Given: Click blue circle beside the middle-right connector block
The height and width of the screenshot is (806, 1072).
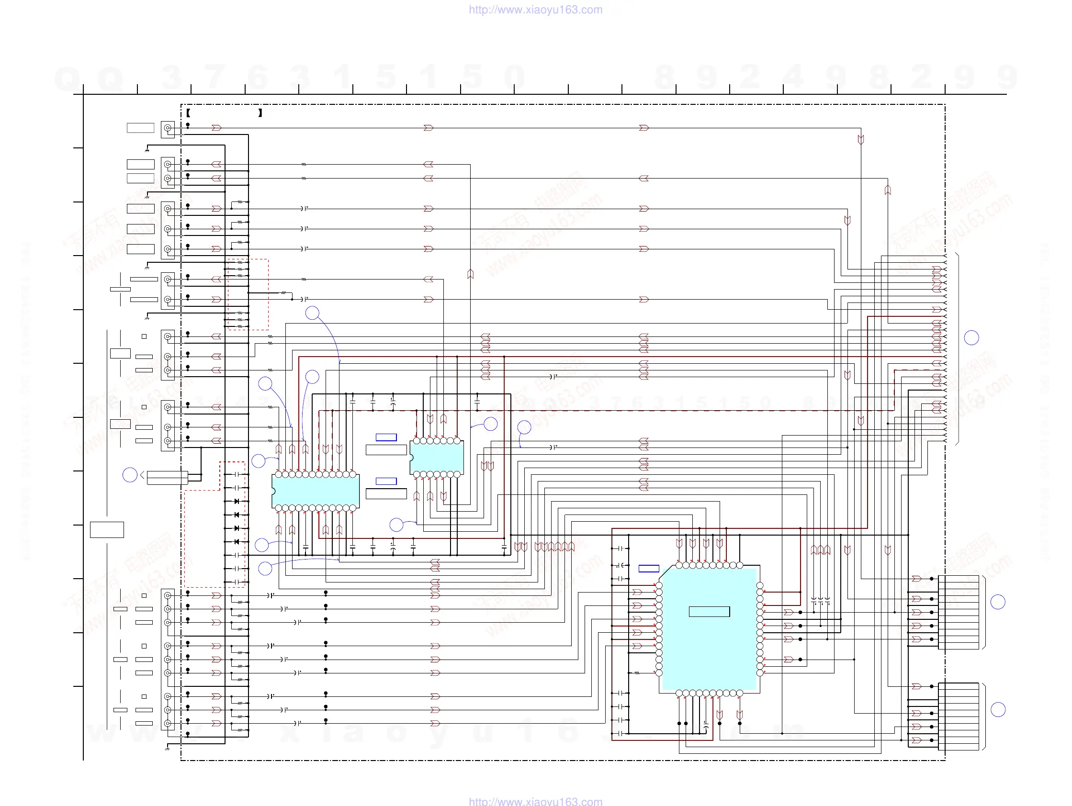Looking at the screenshot, I should point(997,602).
